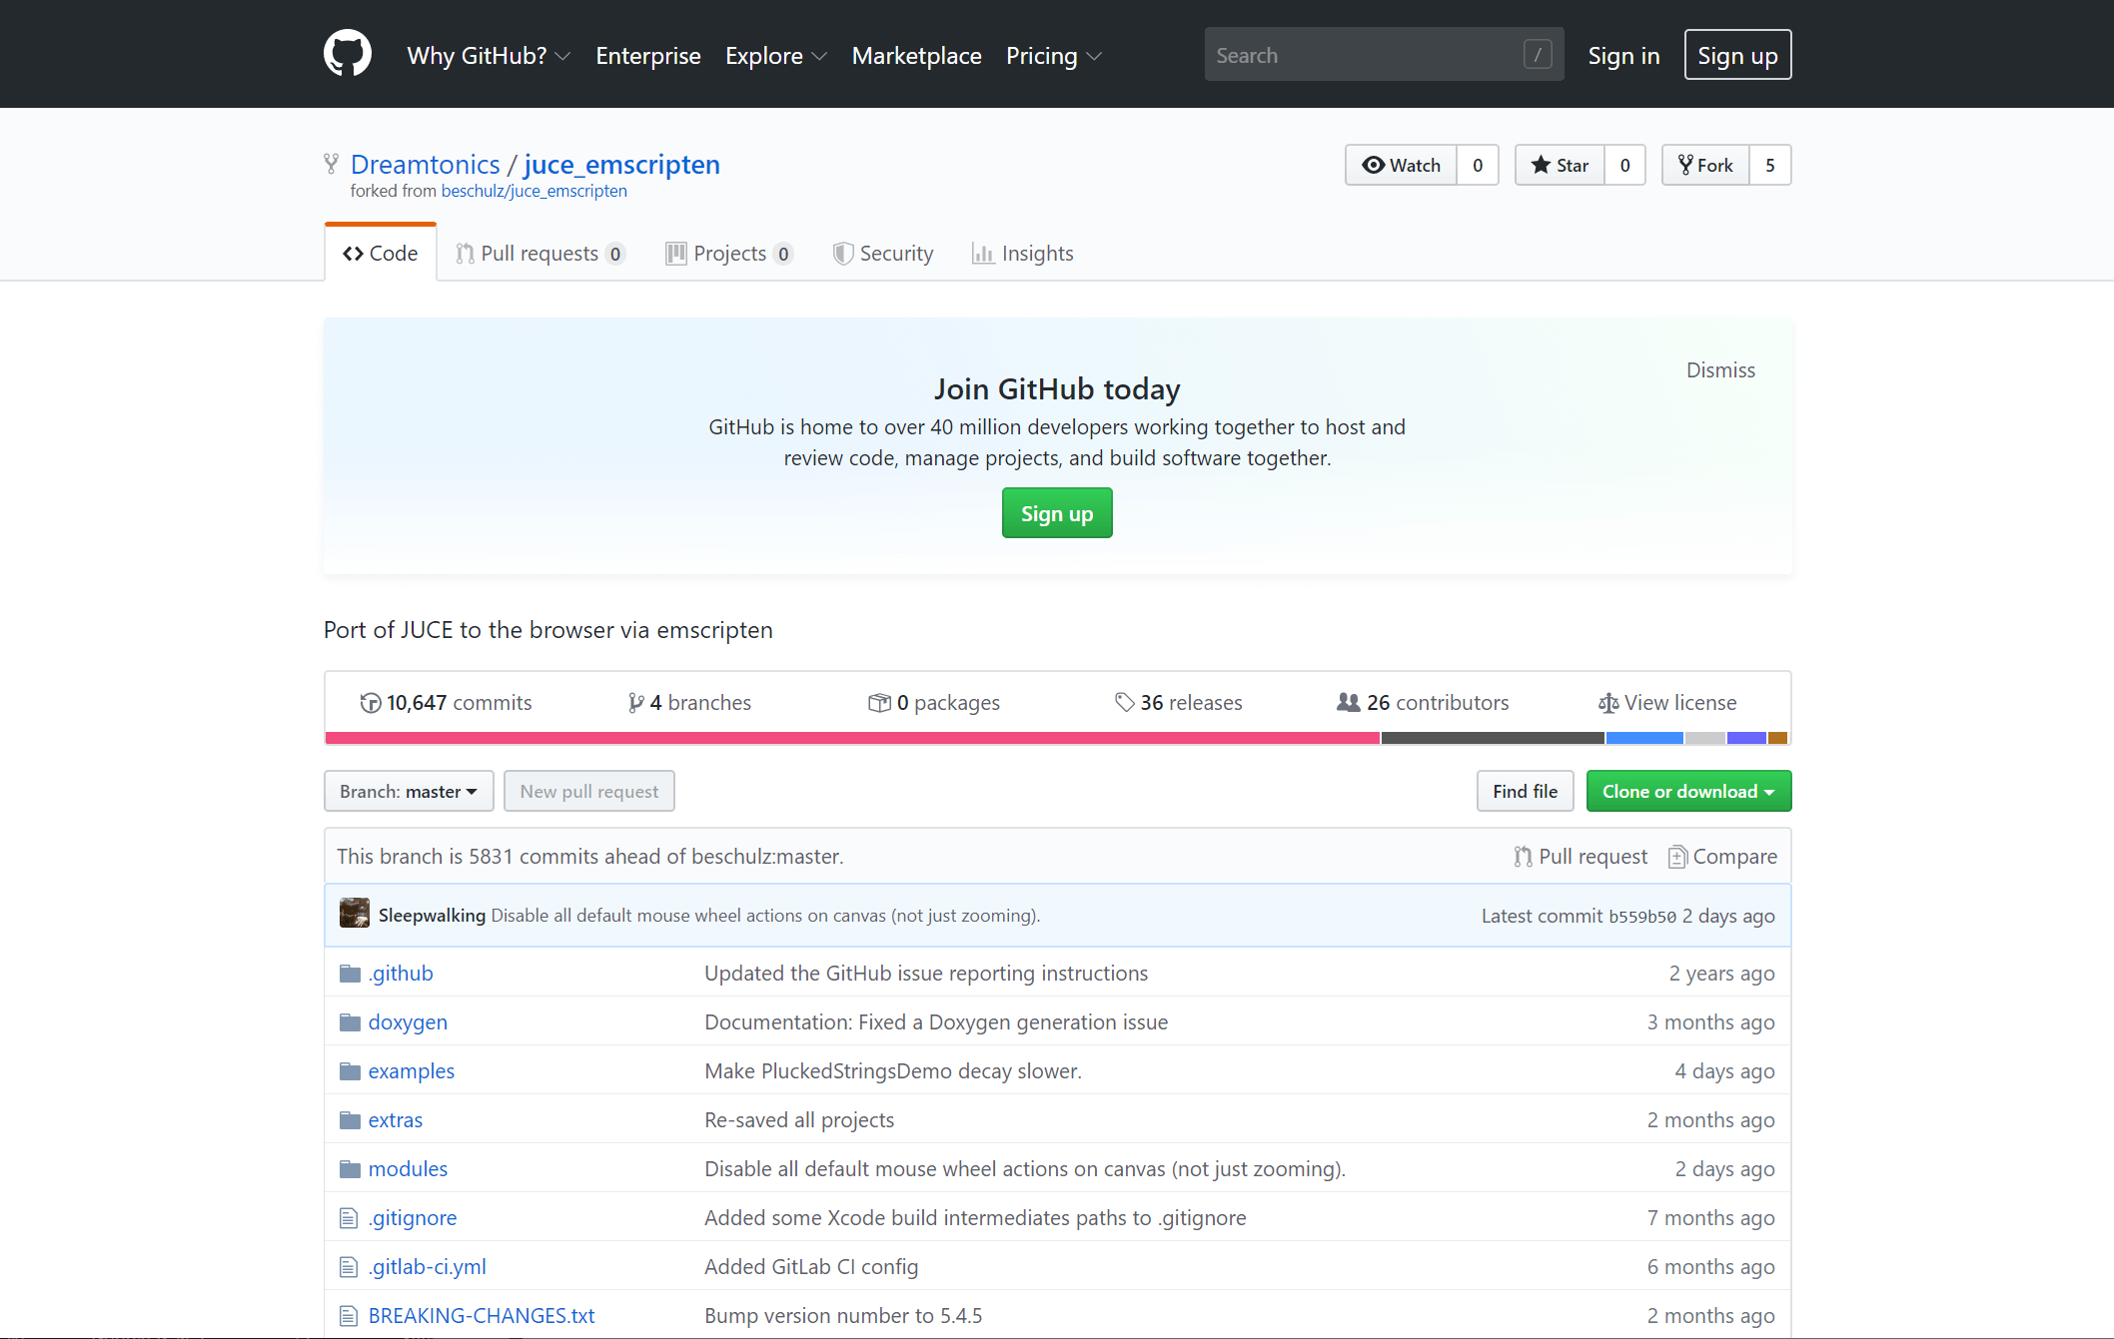
Task: Click the header Sign up button
Action: (x=1737, y=55)
